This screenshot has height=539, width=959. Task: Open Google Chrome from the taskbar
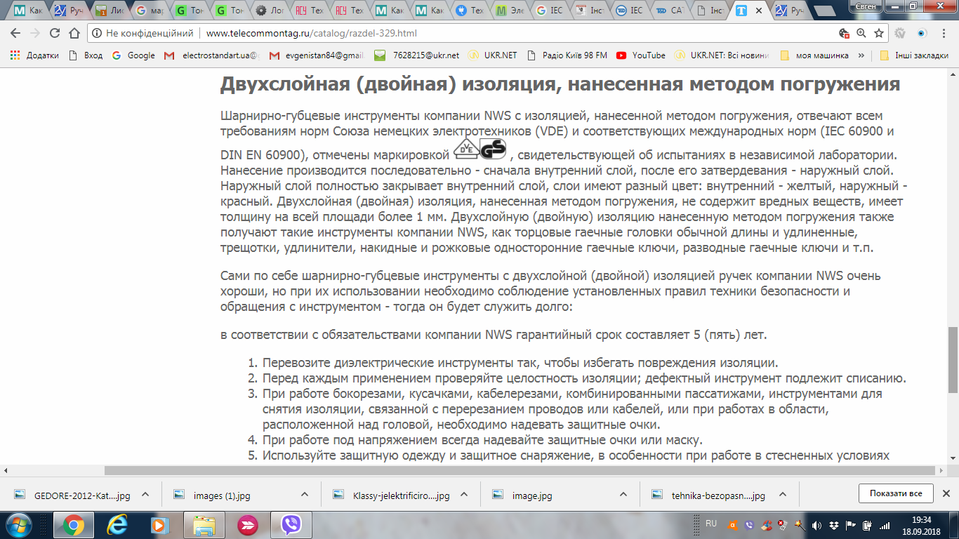(73, 524)
